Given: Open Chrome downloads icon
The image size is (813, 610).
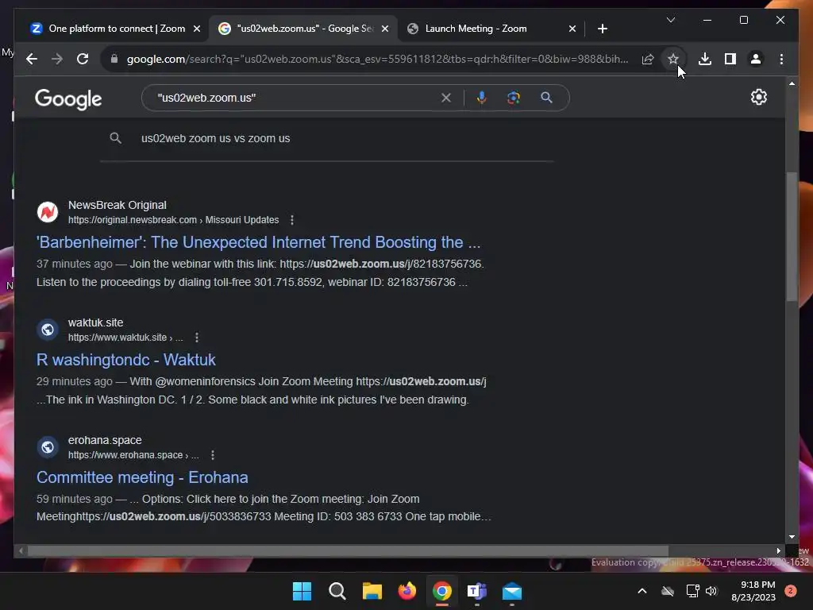Looking at the screenshot, I should (x=705, y=59).
